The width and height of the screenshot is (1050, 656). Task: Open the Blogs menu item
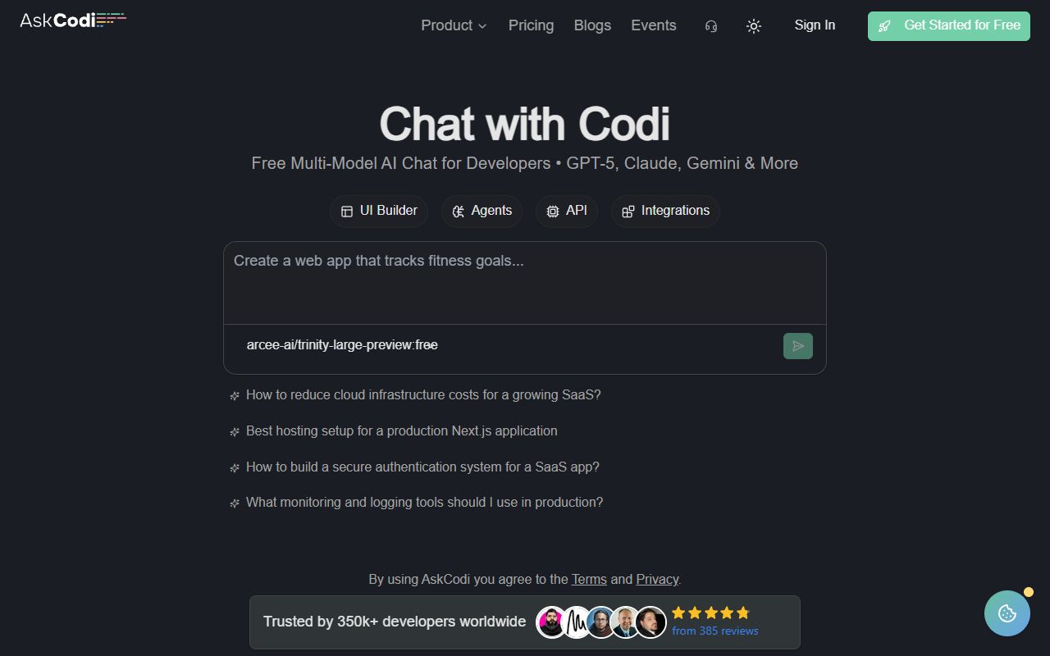coord(592,25)
